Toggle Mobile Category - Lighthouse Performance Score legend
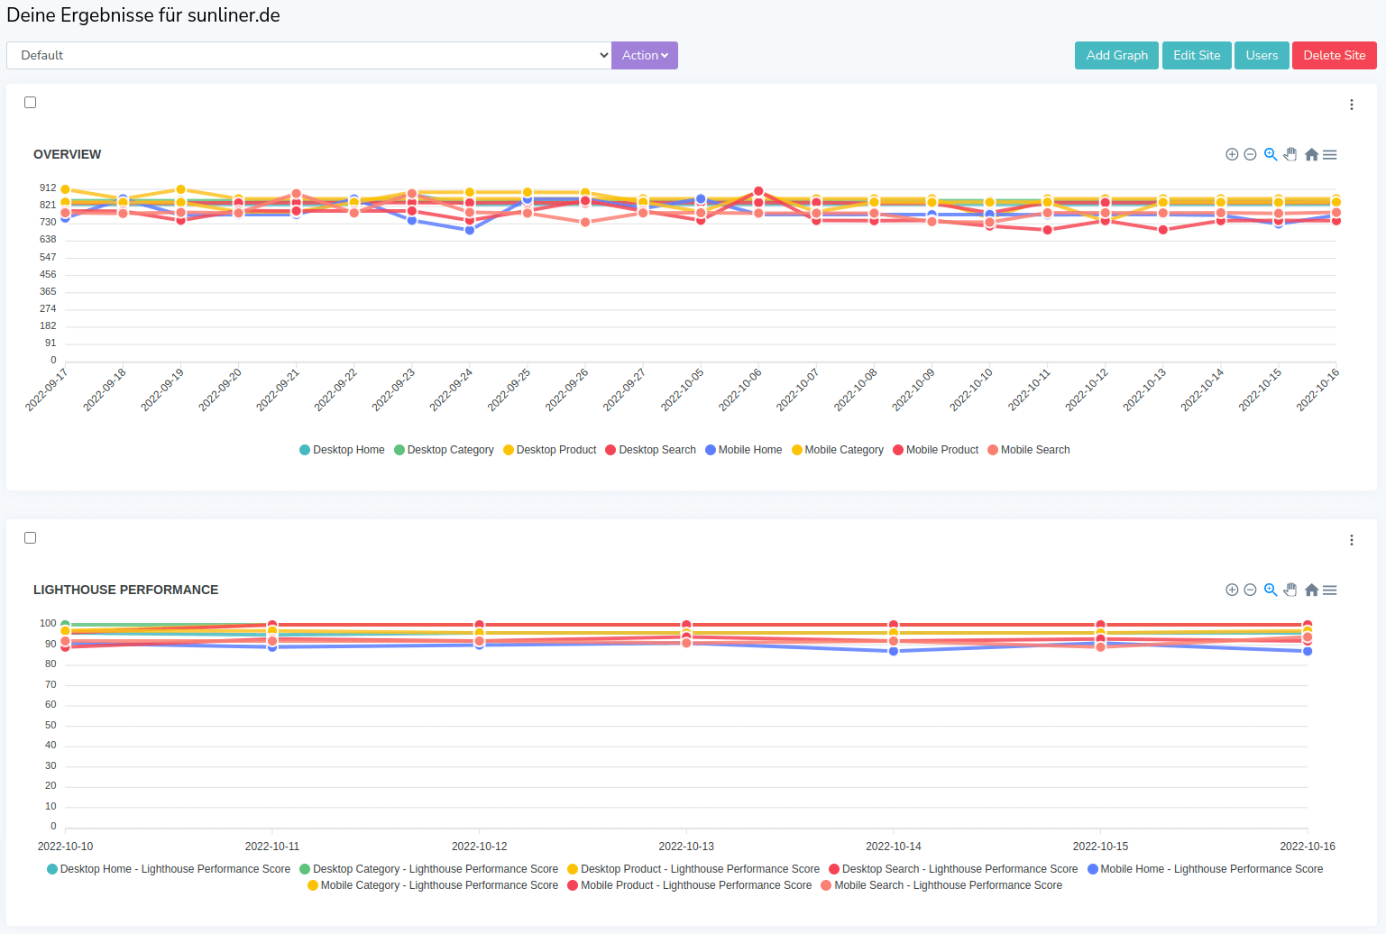Image resolution: width=1386 pixels, height=934 pixels. point(433,885)
